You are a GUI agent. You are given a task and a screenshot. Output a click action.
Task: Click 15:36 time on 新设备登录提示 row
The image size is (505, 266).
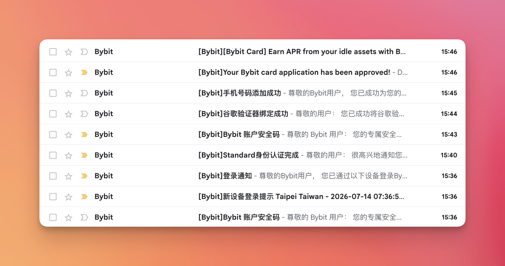point(449,197)
